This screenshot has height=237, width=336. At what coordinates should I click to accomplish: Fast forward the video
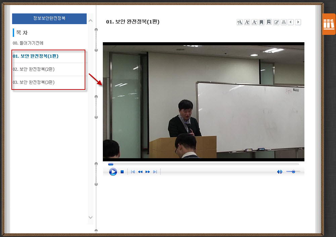[148, 172]
